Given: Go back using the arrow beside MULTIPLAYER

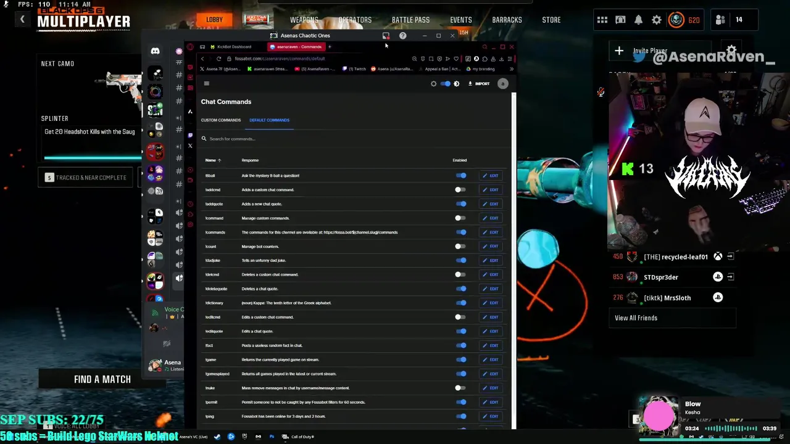Looking at the screenshot, I should 22,20.
